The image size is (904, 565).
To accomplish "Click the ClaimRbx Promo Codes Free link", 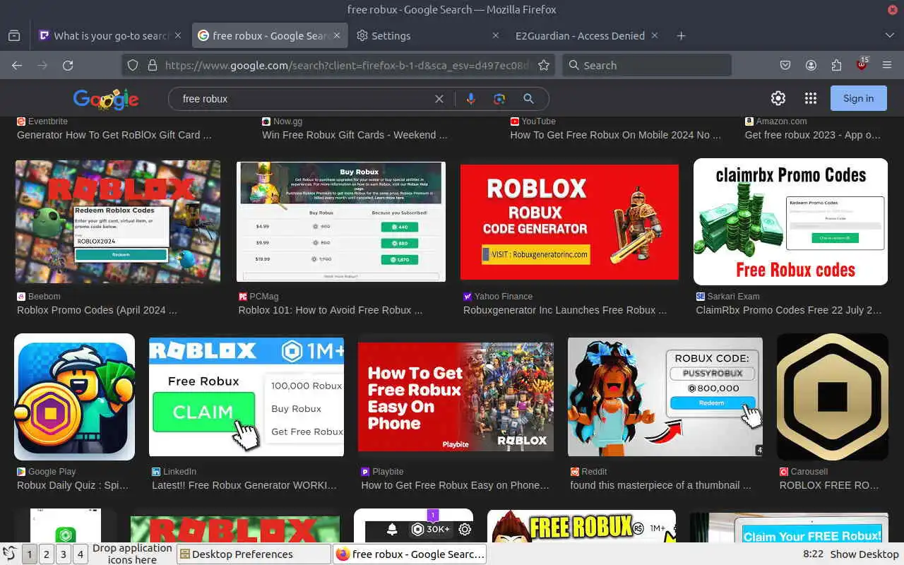I will click(x=788, y=310).
